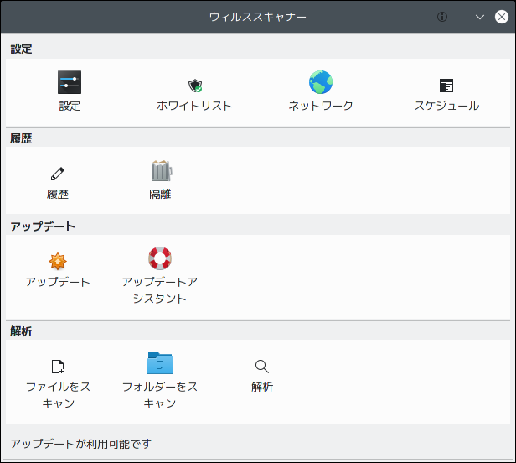The image size is (516, 463).
Task: Open the スケジュール calendar icon
Action: tap(446, 86)
